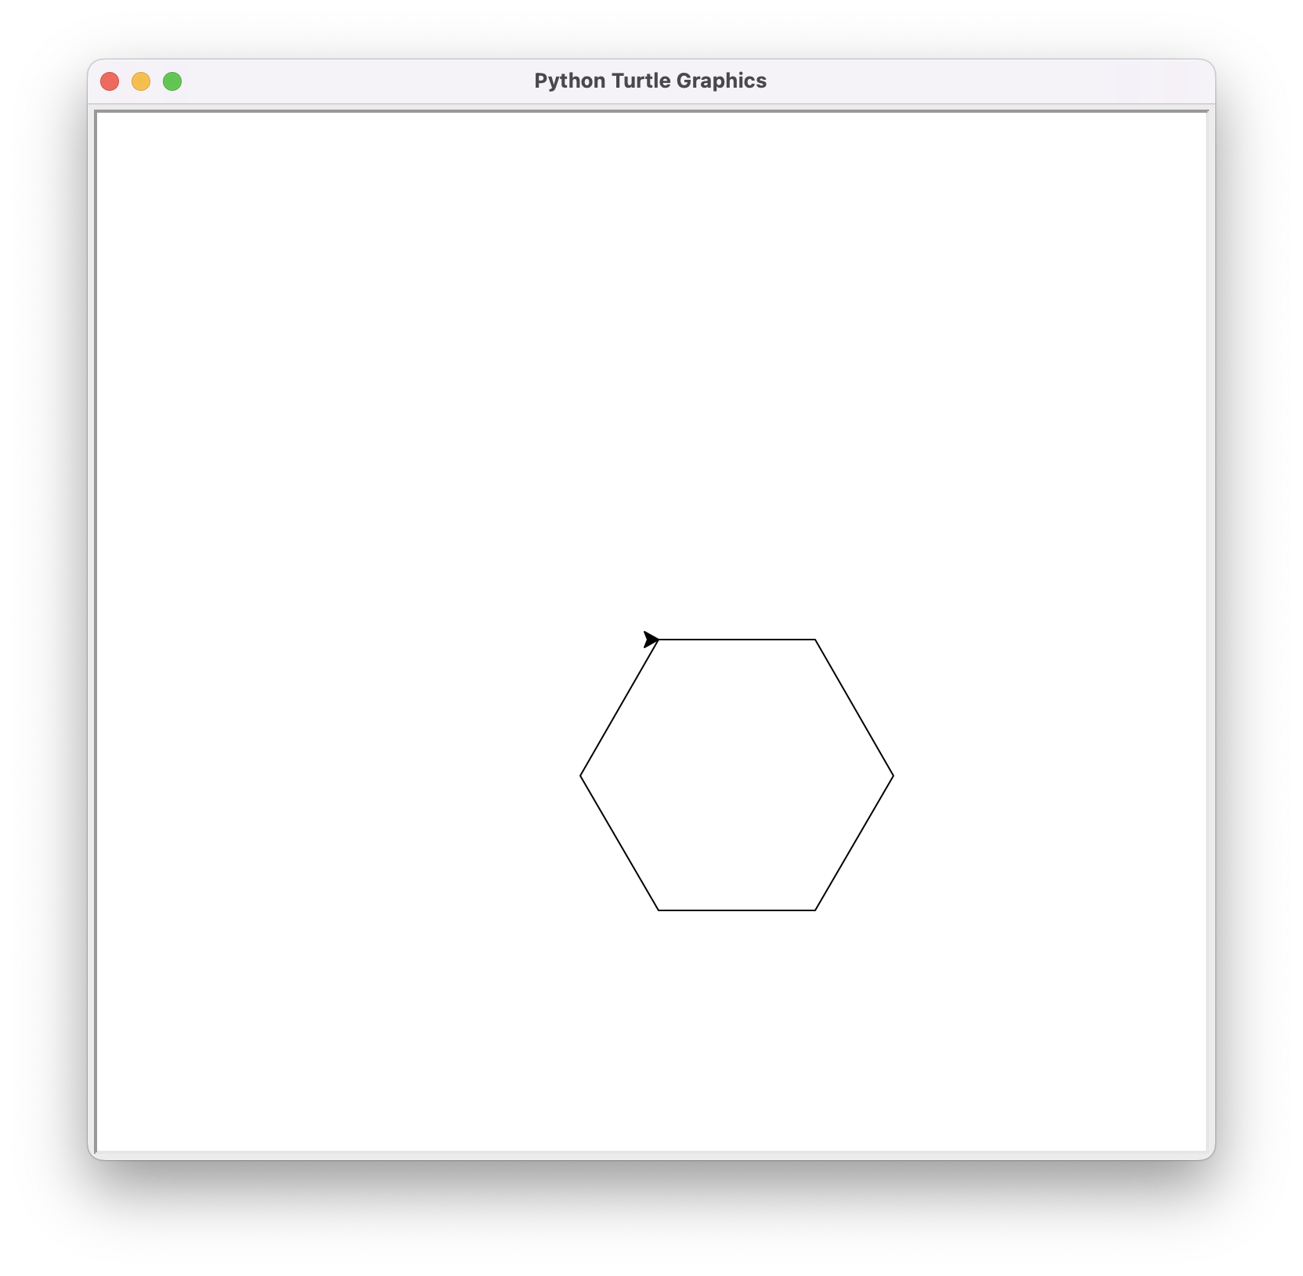Click the upper-right slanted hexagon edge
This screenshot has height=1276, width=1303.
pyautogui.click(x=855, y=707)
